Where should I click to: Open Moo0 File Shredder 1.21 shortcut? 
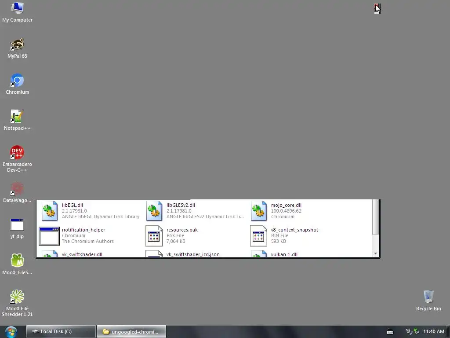pyautogui.click(x=17, y=303)
